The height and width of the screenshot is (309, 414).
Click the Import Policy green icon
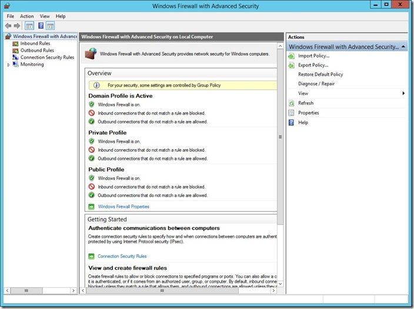pos(291,56)
